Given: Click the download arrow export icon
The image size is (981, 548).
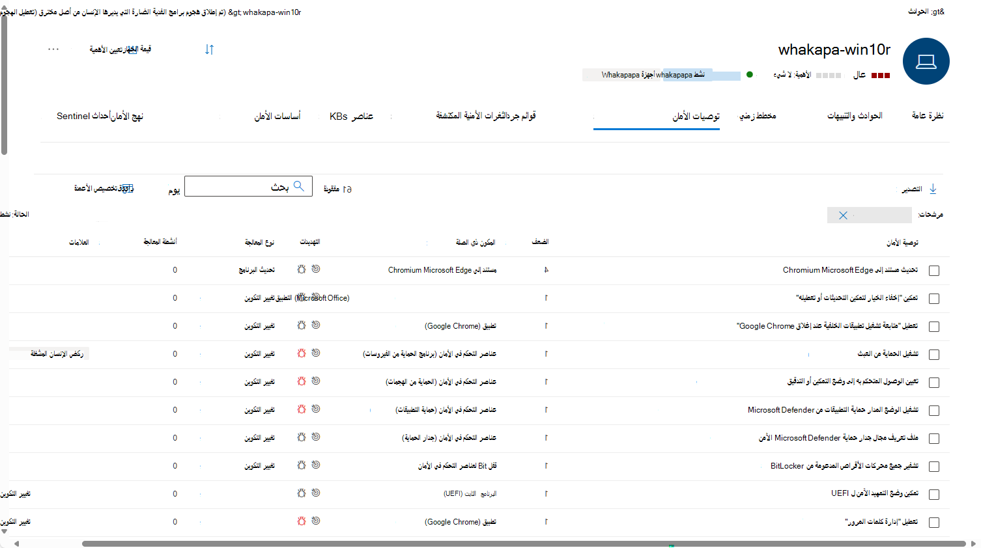Looking at the screenshot, I should point(933,189).
